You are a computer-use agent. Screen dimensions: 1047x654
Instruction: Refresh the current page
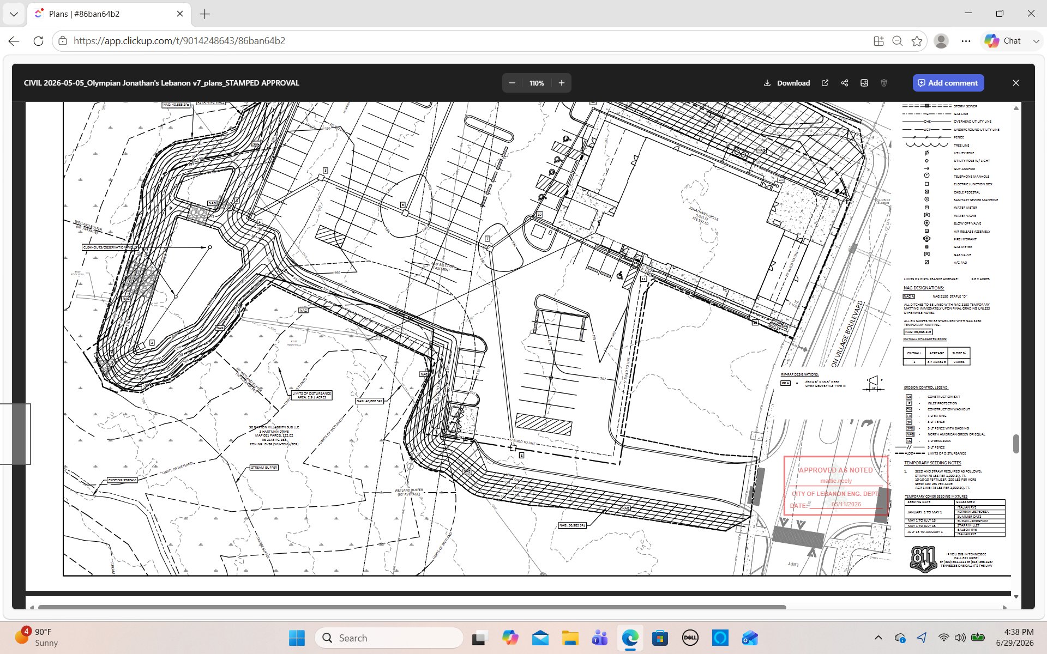coord(38,41)
